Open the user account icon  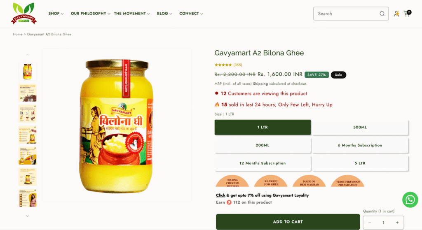[x=396, y=14]
